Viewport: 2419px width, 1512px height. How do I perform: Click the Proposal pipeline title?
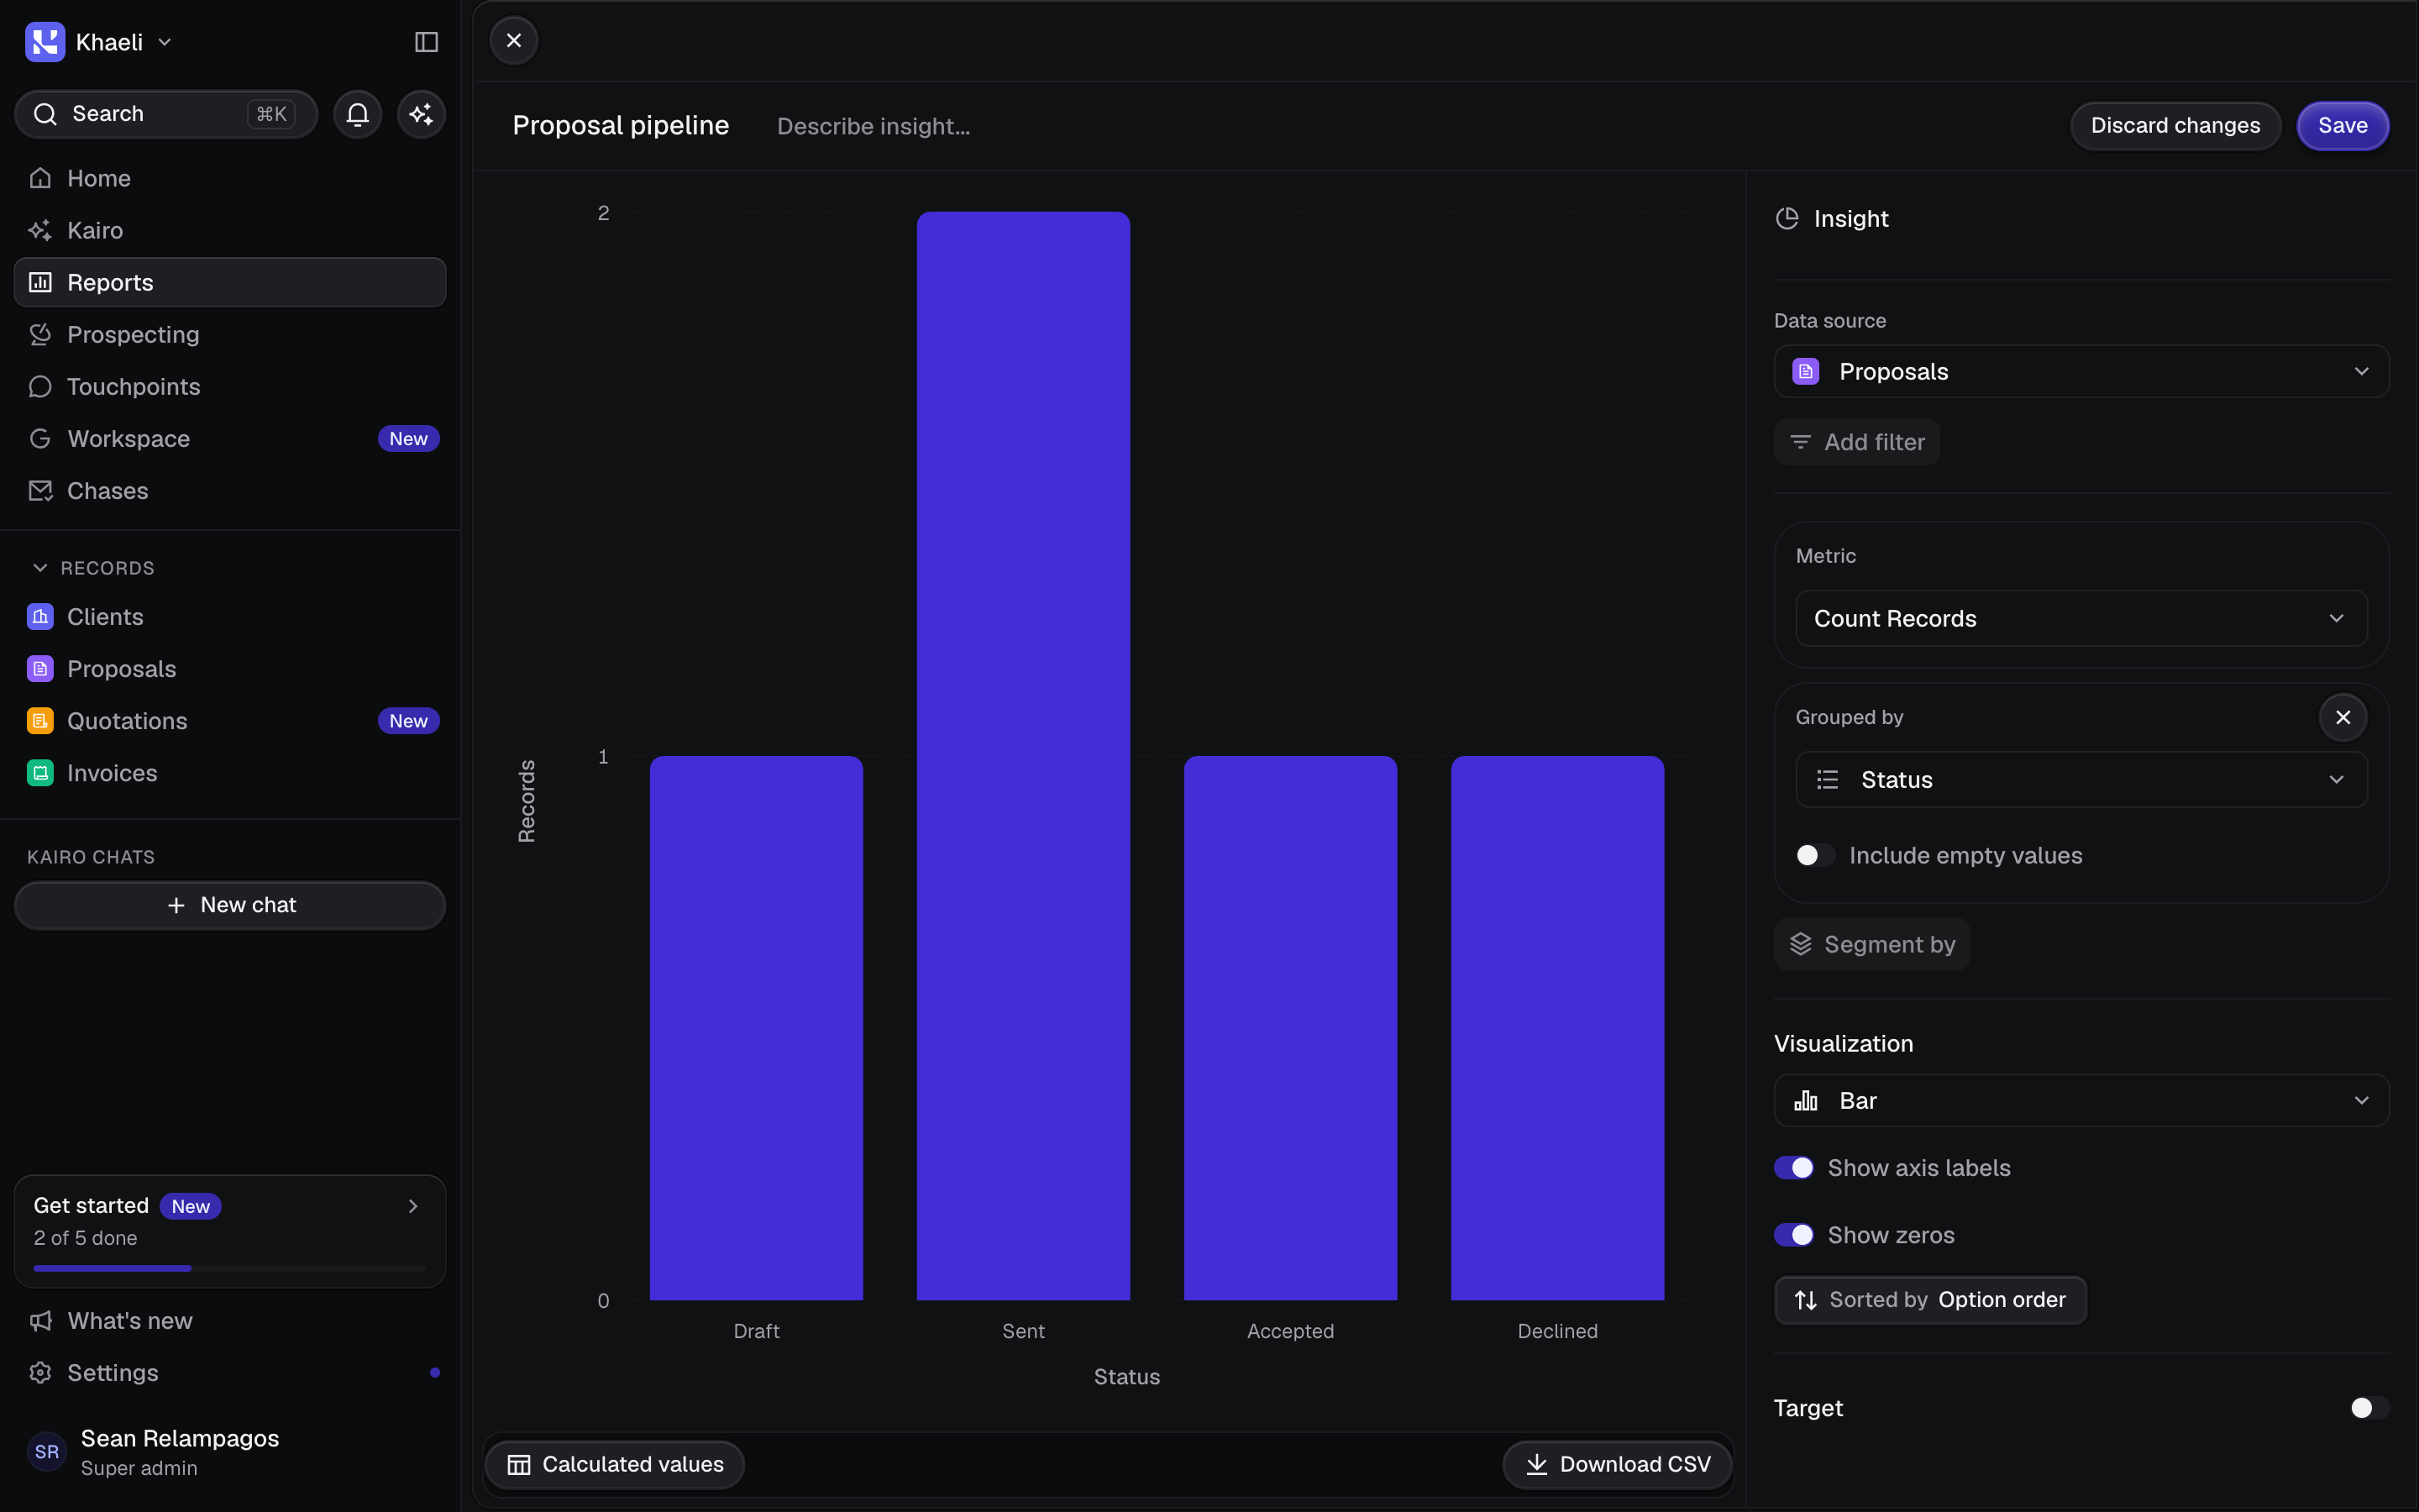621,126
